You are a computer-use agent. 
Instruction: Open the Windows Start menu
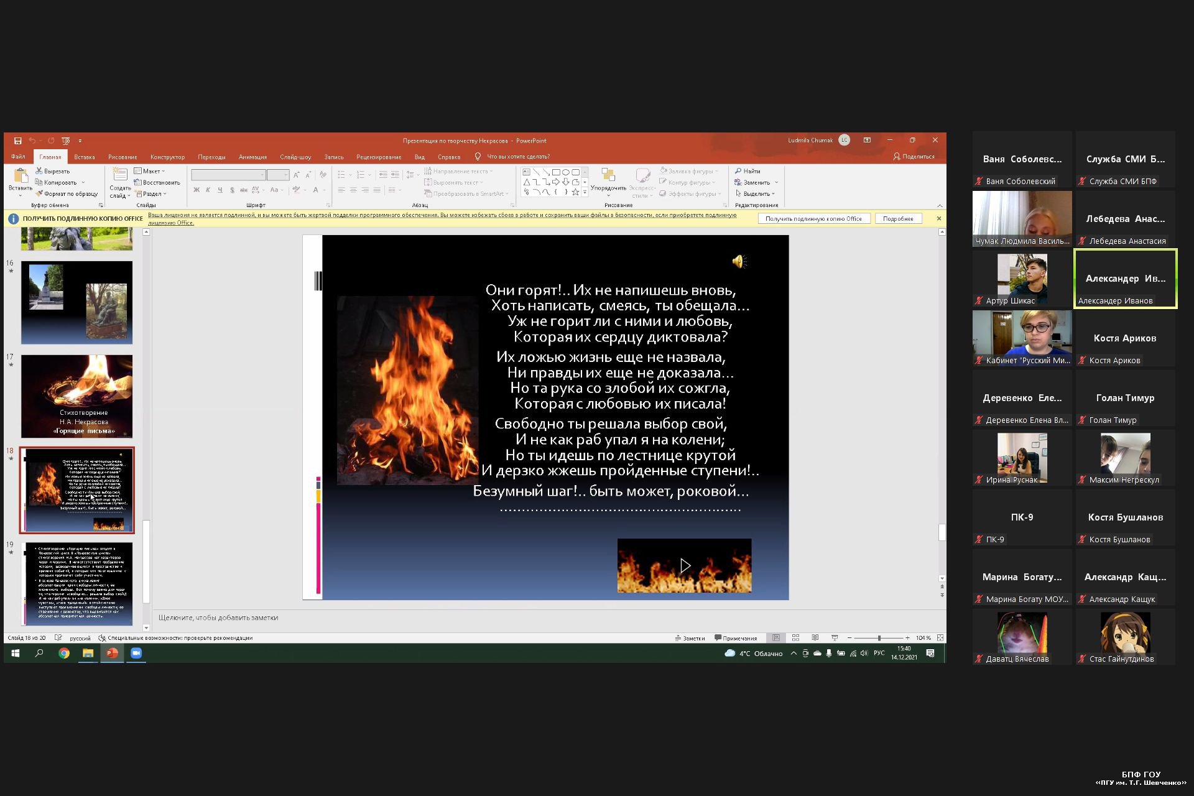tap(16, 653)
